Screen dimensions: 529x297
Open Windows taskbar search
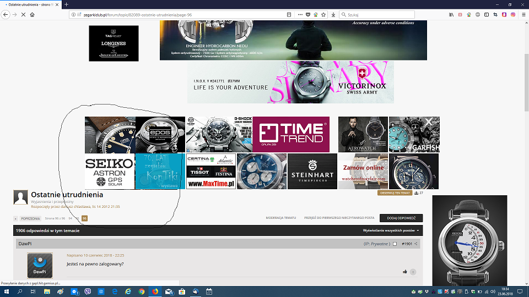coord(20,291)
